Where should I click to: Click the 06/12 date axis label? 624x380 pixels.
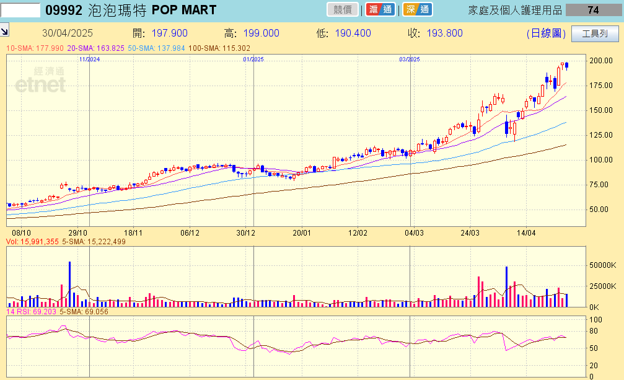pyautogui.click(x=190, y=233)
